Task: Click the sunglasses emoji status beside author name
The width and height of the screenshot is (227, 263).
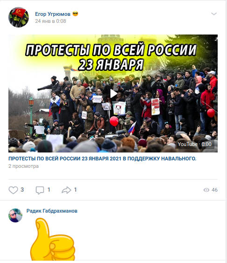Action: [x=75, y=14]
